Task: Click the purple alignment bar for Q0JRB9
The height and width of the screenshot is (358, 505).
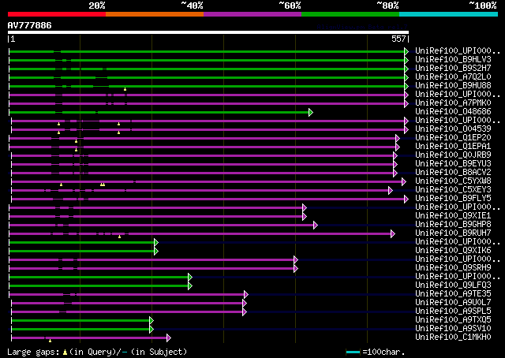Action: [202, 156]
